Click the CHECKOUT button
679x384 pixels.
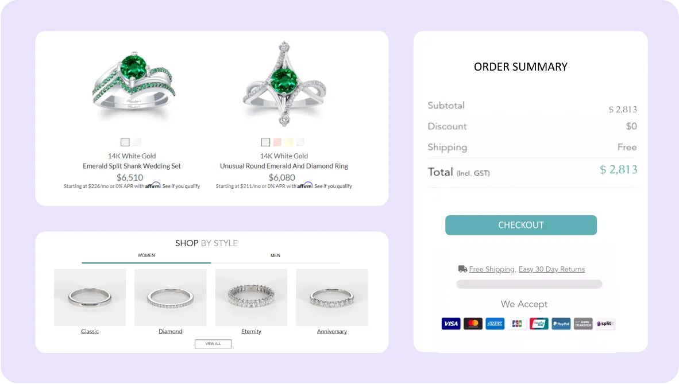pyautogui.click(x=521, y=225)
